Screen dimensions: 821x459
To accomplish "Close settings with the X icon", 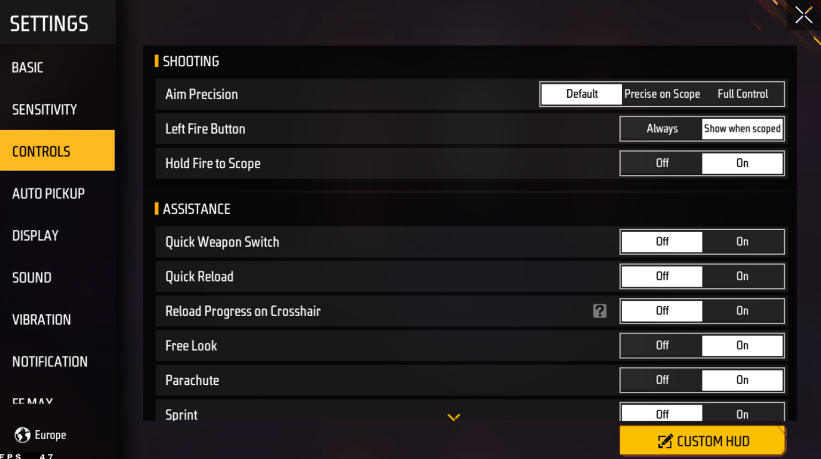I will point(803,15).
